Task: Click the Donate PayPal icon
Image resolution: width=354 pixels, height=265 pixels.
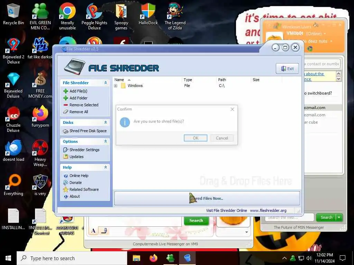Action: pos(66,183)
